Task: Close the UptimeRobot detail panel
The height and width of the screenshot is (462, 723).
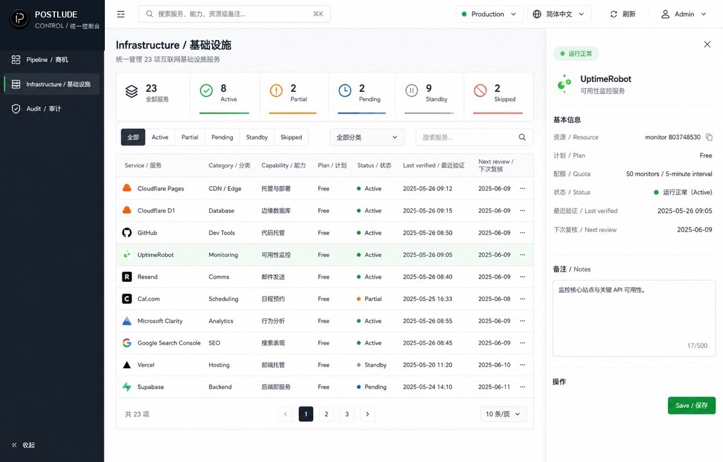Action: tap(707, 44)
